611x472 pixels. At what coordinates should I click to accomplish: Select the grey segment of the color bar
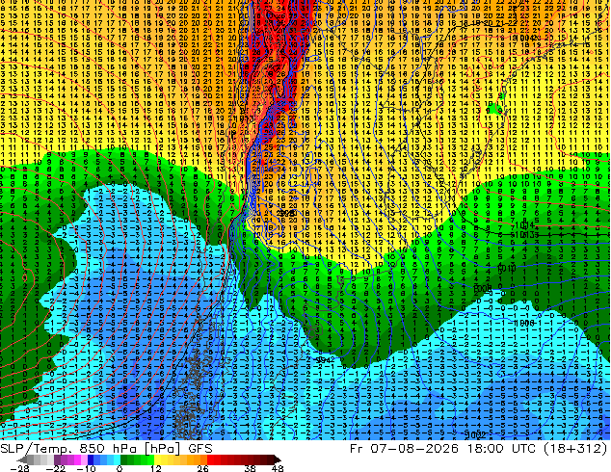click(37, 459)
